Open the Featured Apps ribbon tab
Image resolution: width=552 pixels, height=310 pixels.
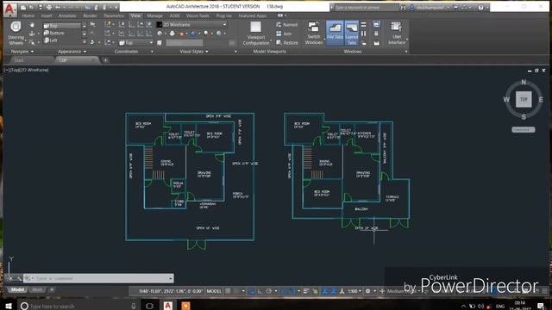[x=253, y=15]
